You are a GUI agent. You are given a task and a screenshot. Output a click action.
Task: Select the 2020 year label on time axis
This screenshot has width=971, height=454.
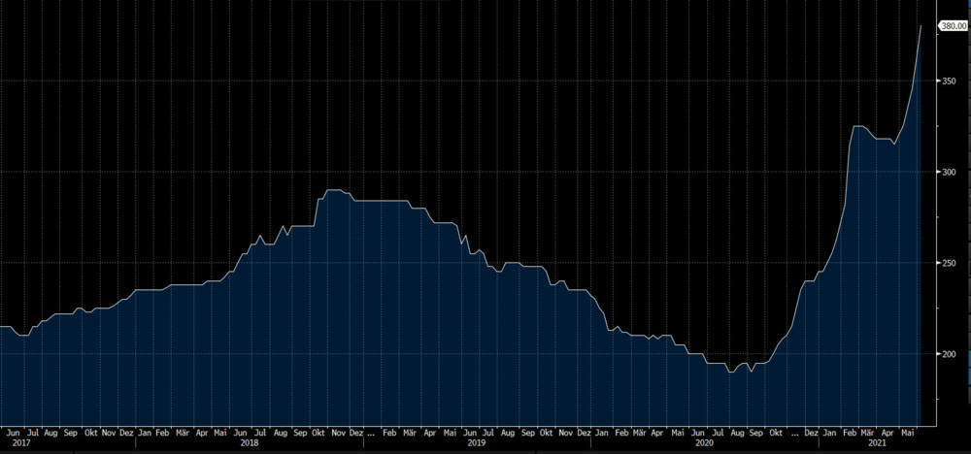tap(704, 443)
